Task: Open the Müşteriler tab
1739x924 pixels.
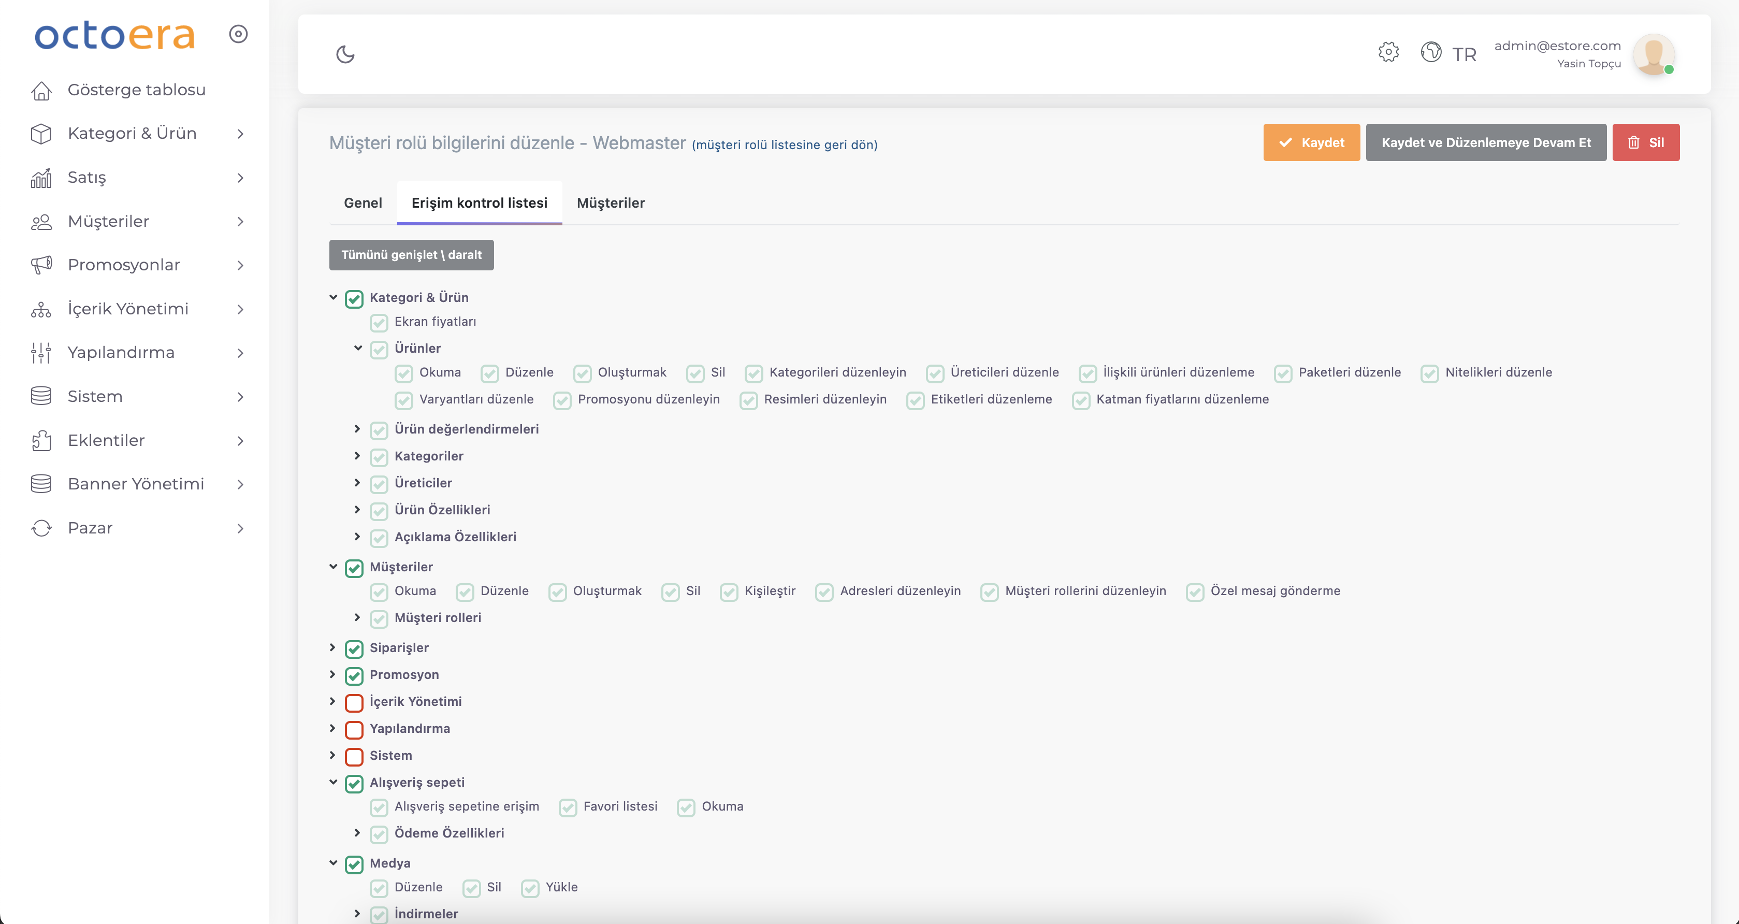Action: [610, 203]
